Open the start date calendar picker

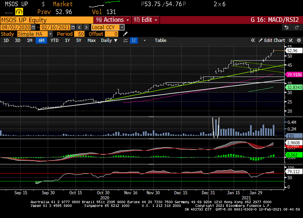33,27
